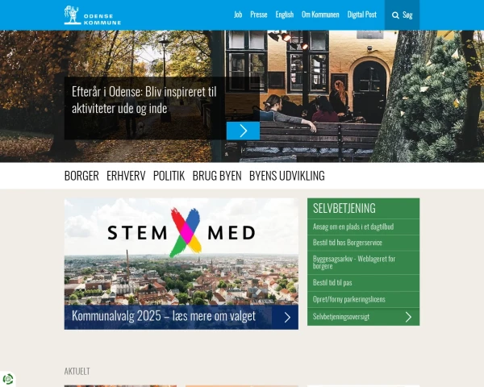This screenshot has height=387, width=484.
Task: Select the ERHVERV main menu item
Action: [126, 176]
